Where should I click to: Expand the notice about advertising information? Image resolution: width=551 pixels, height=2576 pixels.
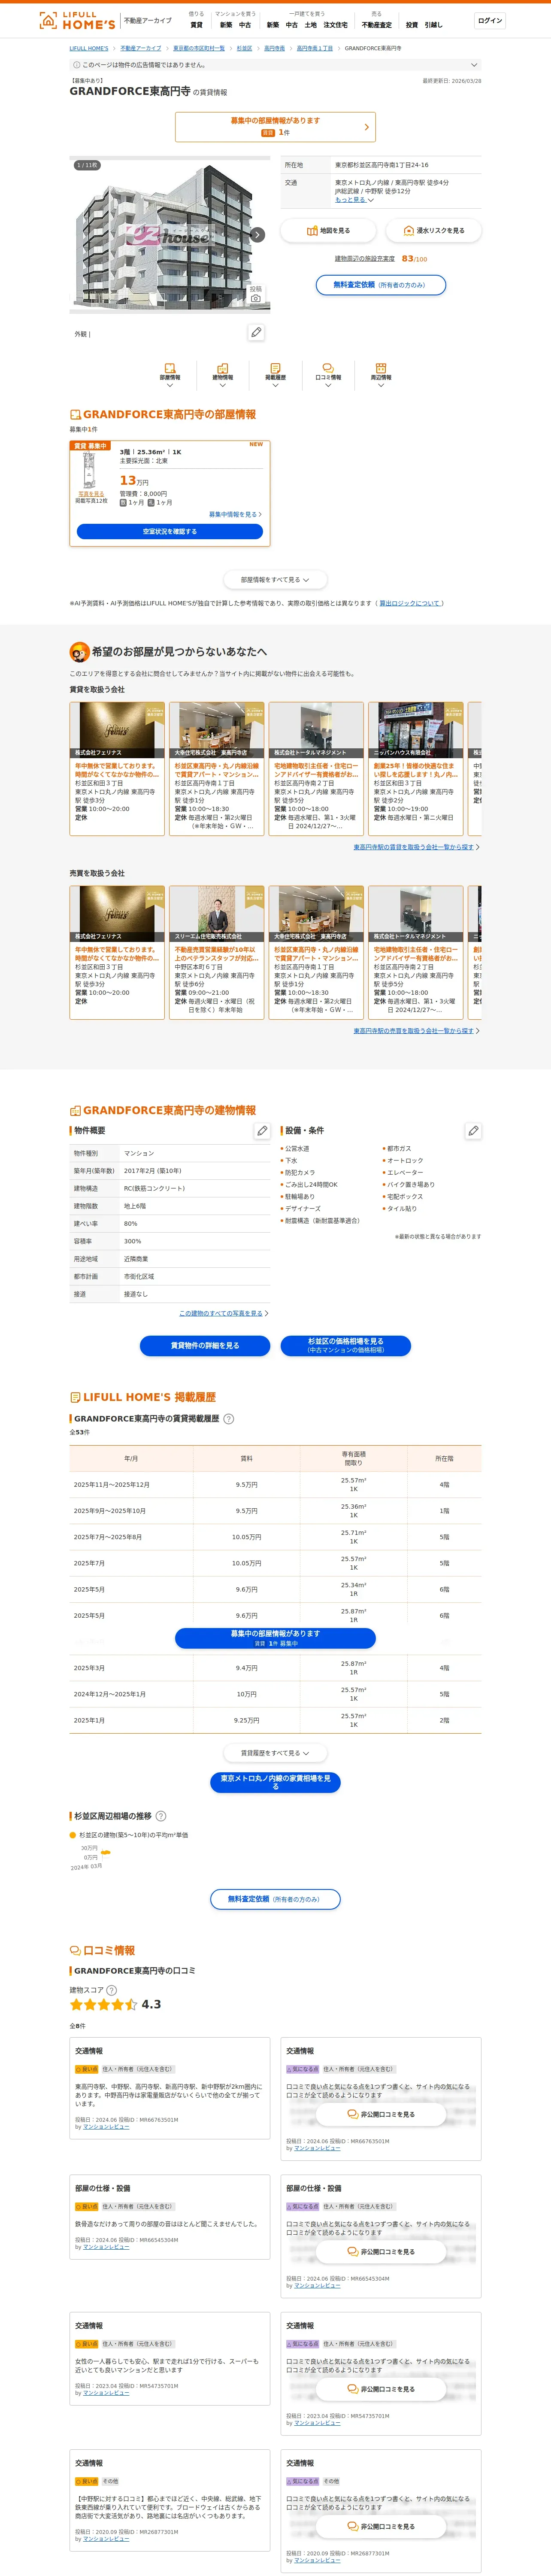[x=275, y=65]
